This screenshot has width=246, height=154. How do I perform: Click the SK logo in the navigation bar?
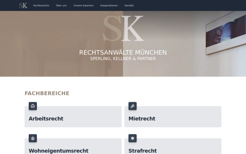[x=23, y=5]
